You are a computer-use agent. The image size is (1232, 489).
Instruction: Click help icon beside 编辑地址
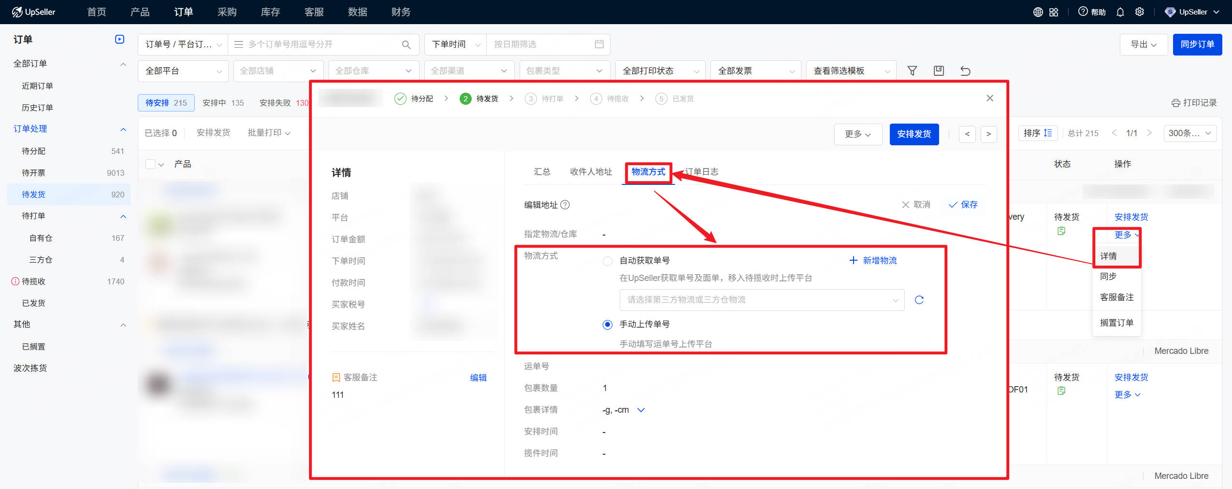[565, 205]
